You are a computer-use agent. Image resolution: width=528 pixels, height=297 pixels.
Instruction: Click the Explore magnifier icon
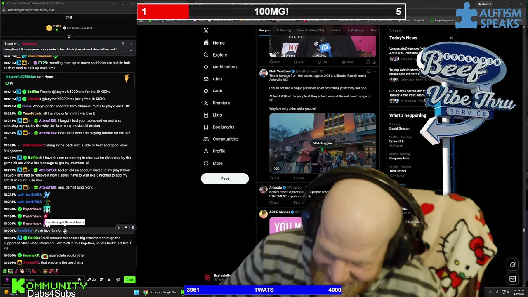coord(206,55)
